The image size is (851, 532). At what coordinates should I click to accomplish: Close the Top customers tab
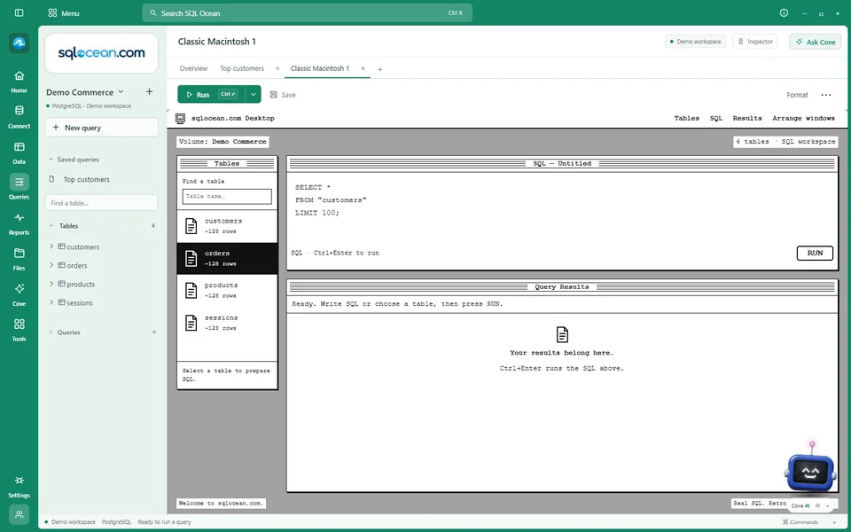pos(277,68)
